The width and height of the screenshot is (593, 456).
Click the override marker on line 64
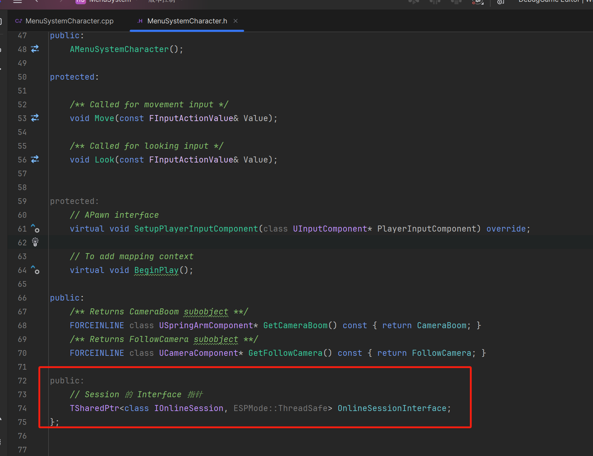35,270
